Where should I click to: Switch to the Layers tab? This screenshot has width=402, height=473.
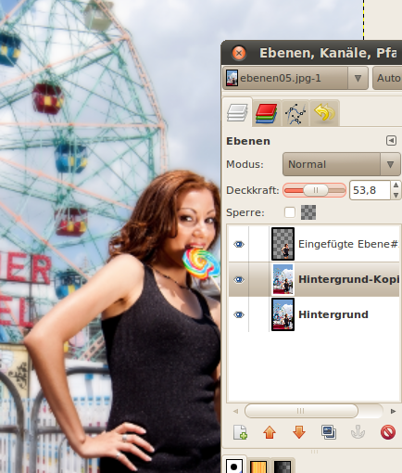237,112
